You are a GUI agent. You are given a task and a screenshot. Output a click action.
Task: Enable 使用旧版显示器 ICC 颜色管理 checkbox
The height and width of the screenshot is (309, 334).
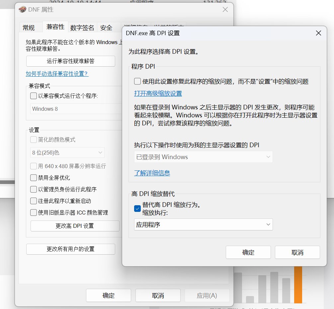(x=34, y=213)
